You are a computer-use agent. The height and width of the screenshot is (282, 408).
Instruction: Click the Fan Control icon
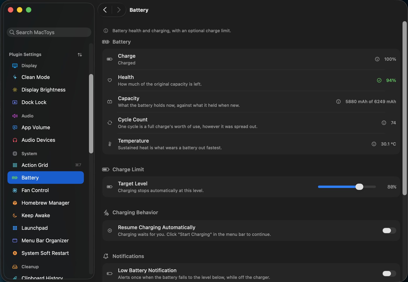click(15, 190)
